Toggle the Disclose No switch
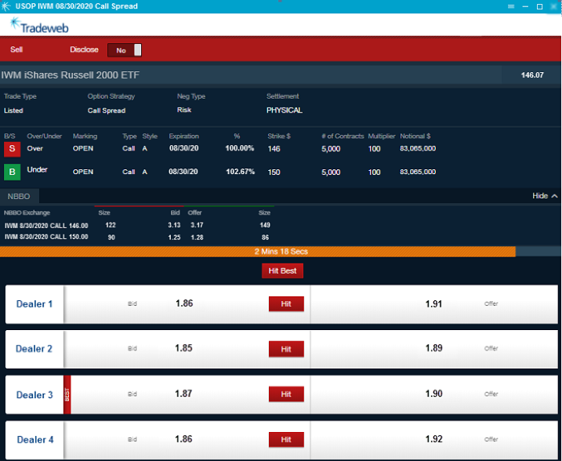Image resolution: width=562 pixels, height=461 pixels. tap(125, 50)
